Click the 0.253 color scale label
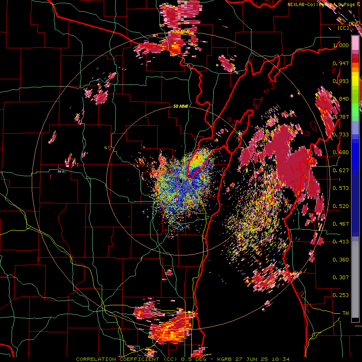This screenshot has width=362, height=362. [341, 295]
